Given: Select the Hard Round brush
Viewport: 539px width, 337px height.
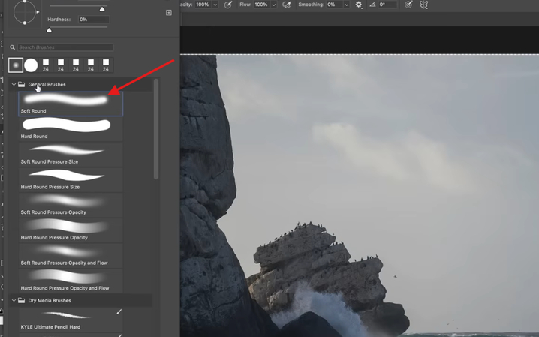Looking at the screenshot, I should pos(71,129).
